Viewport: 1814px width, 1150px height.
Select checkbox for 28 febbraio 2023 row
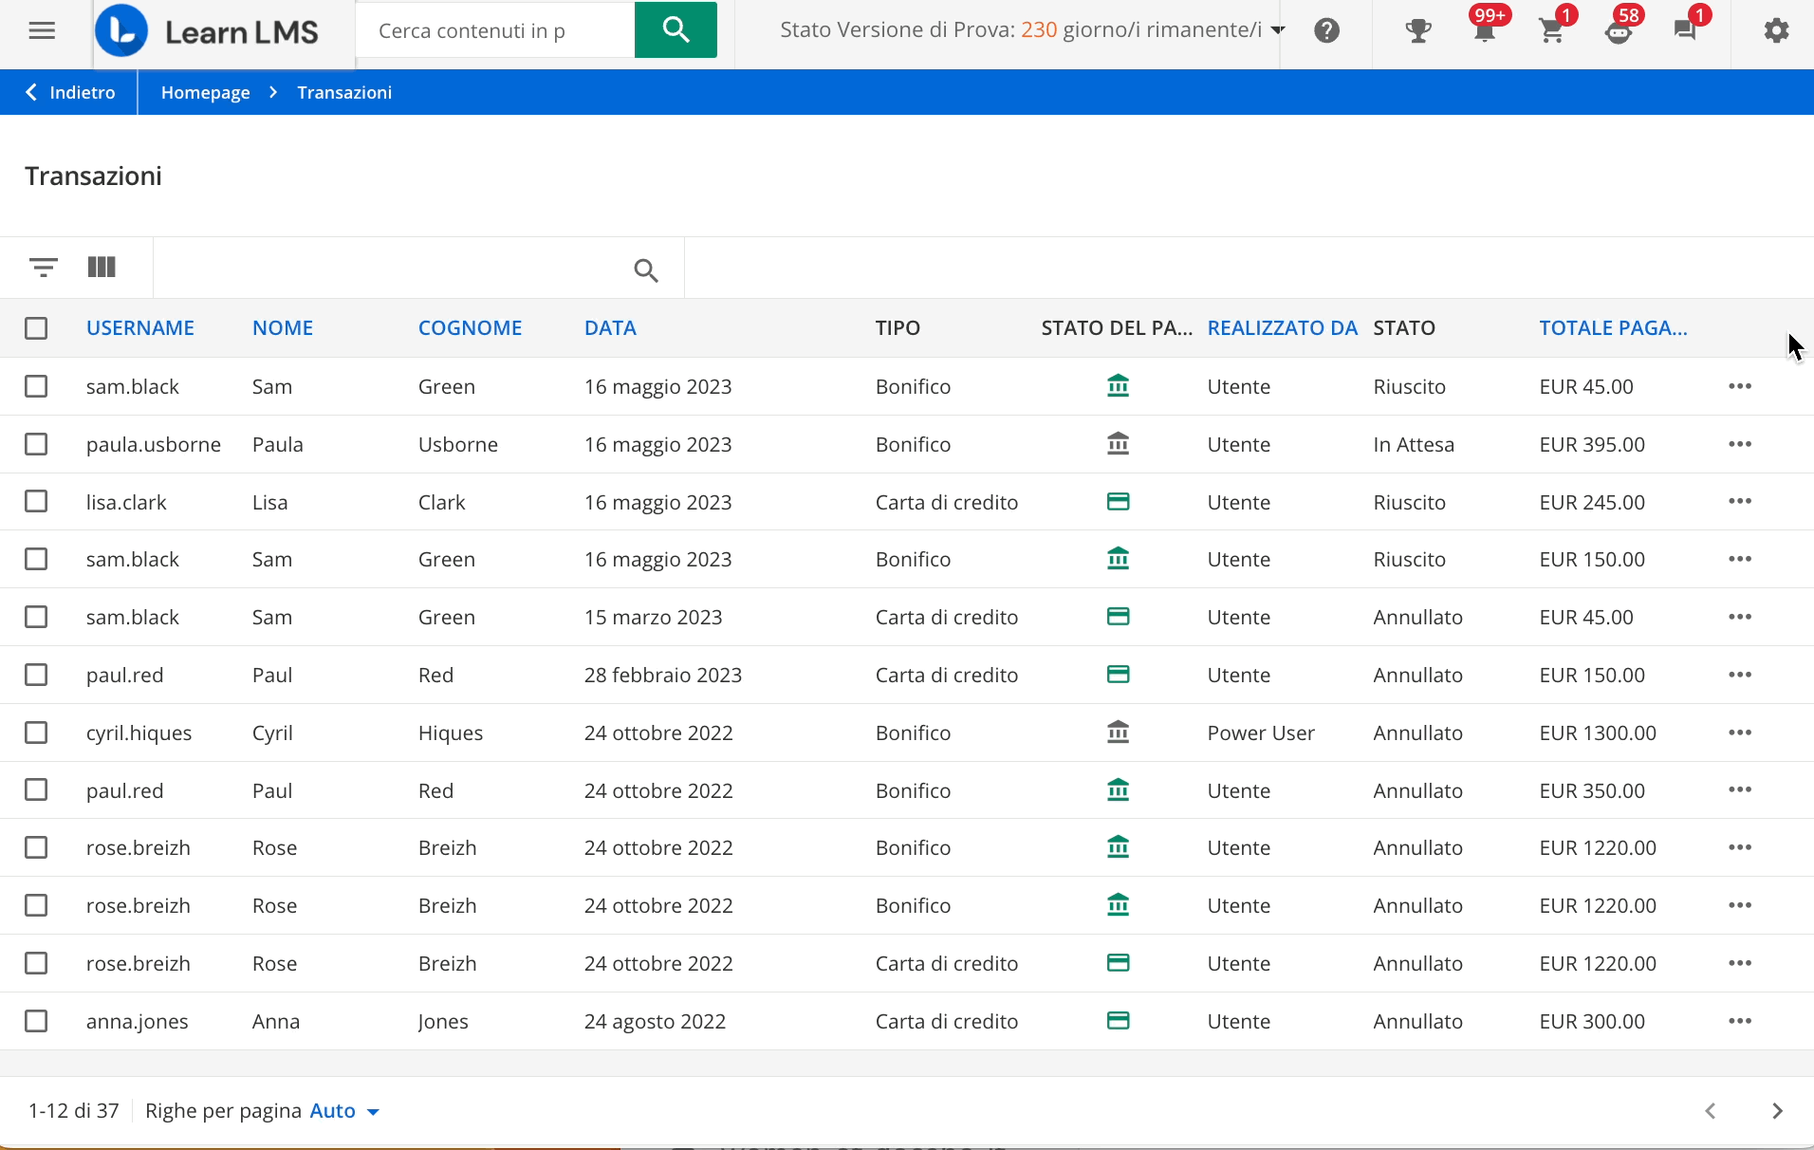click(36, 675)
